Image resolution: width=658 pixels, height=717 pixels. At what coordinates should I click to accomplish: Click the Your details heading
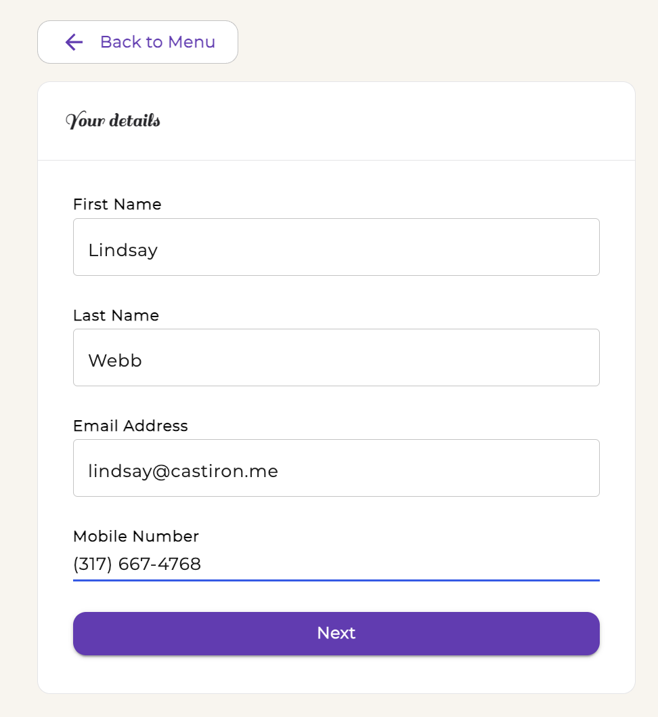[113, 120]
